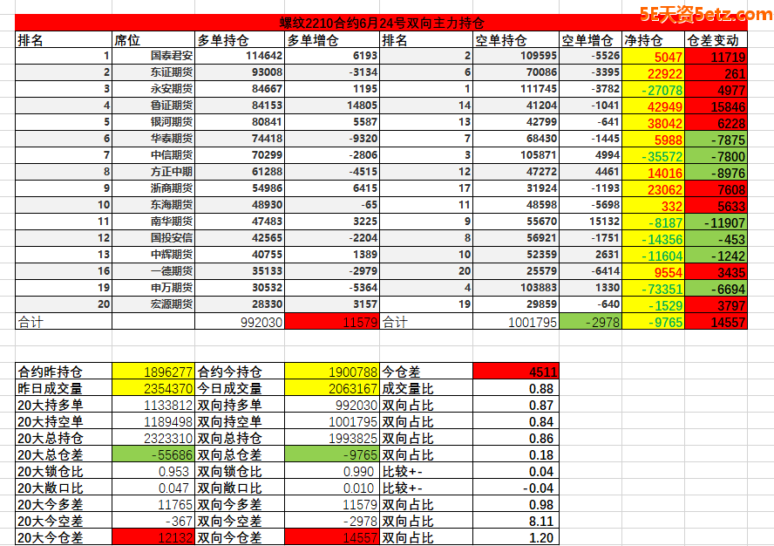Select the 东海期货 cell

click(153, 205)
